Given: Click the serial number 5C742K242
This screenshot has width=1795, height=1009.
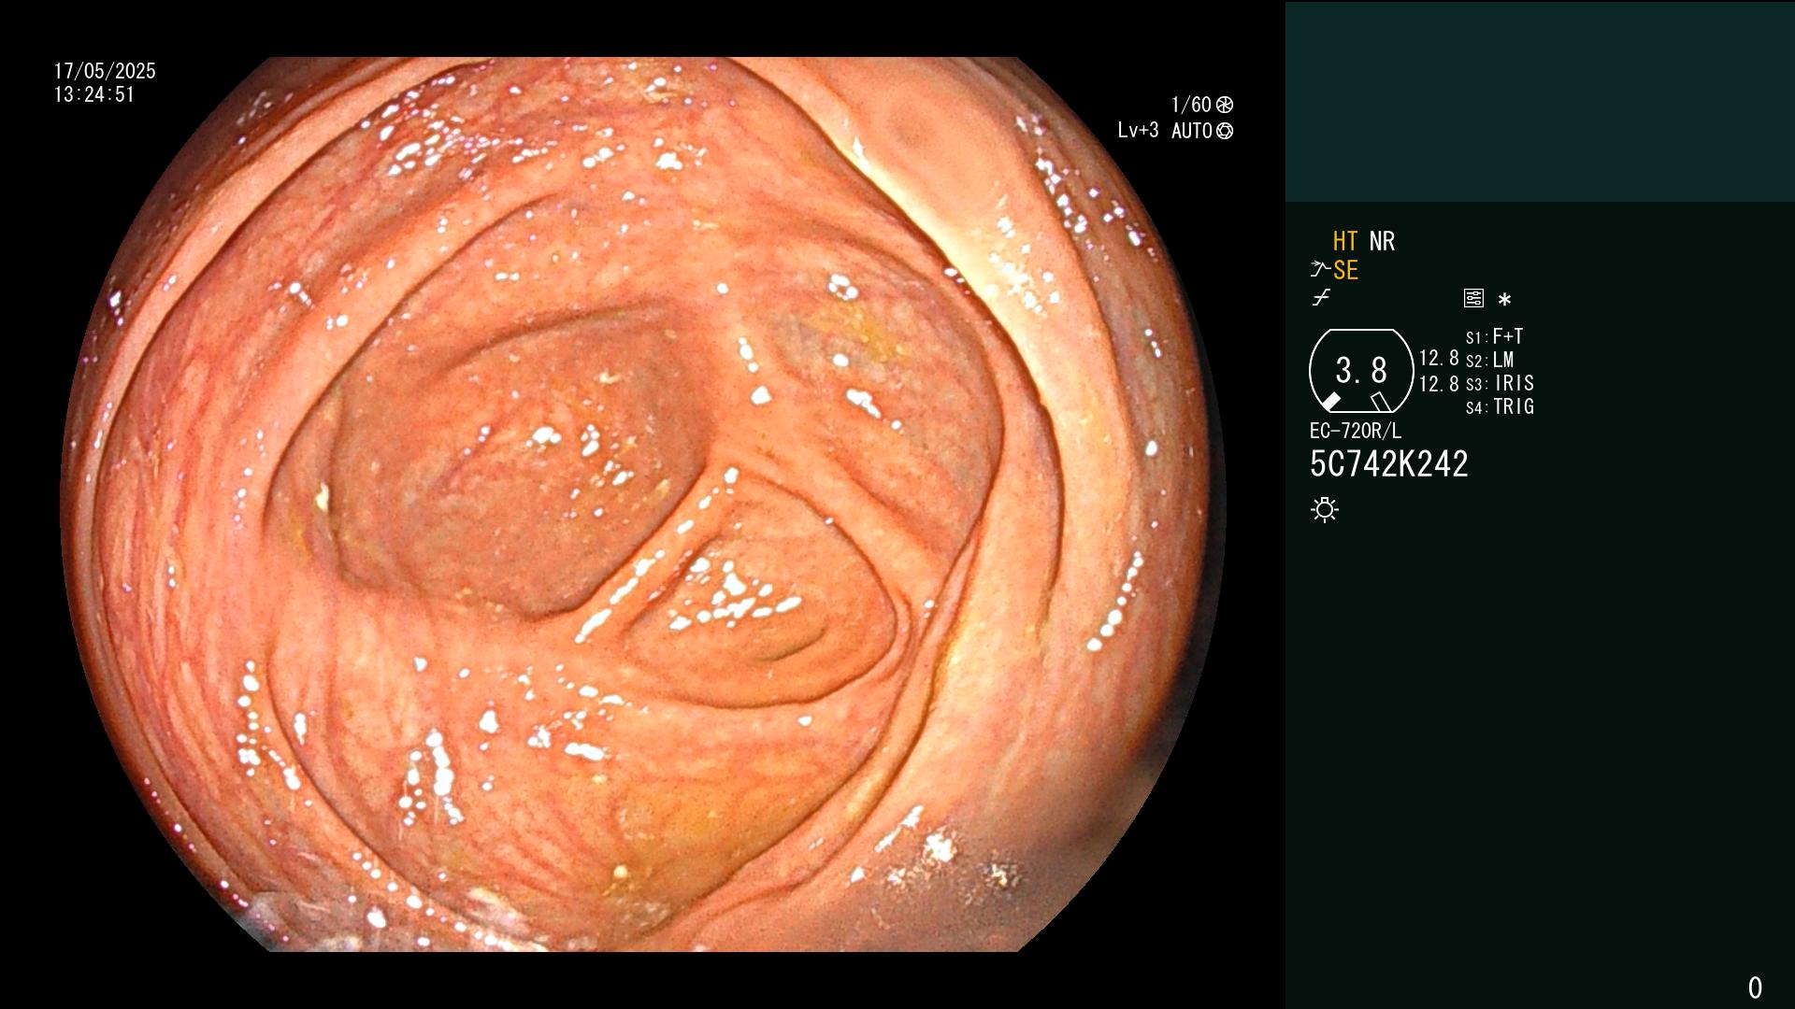Looking at the screenshot, I should [x=1389, y=463].
